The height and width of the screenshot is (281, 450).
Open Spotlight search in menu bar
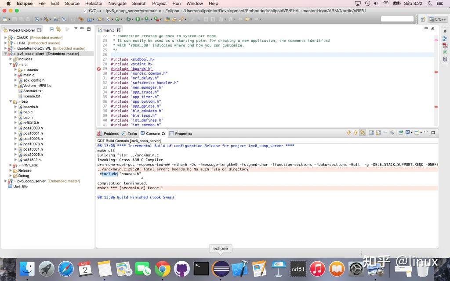point(430,4)
